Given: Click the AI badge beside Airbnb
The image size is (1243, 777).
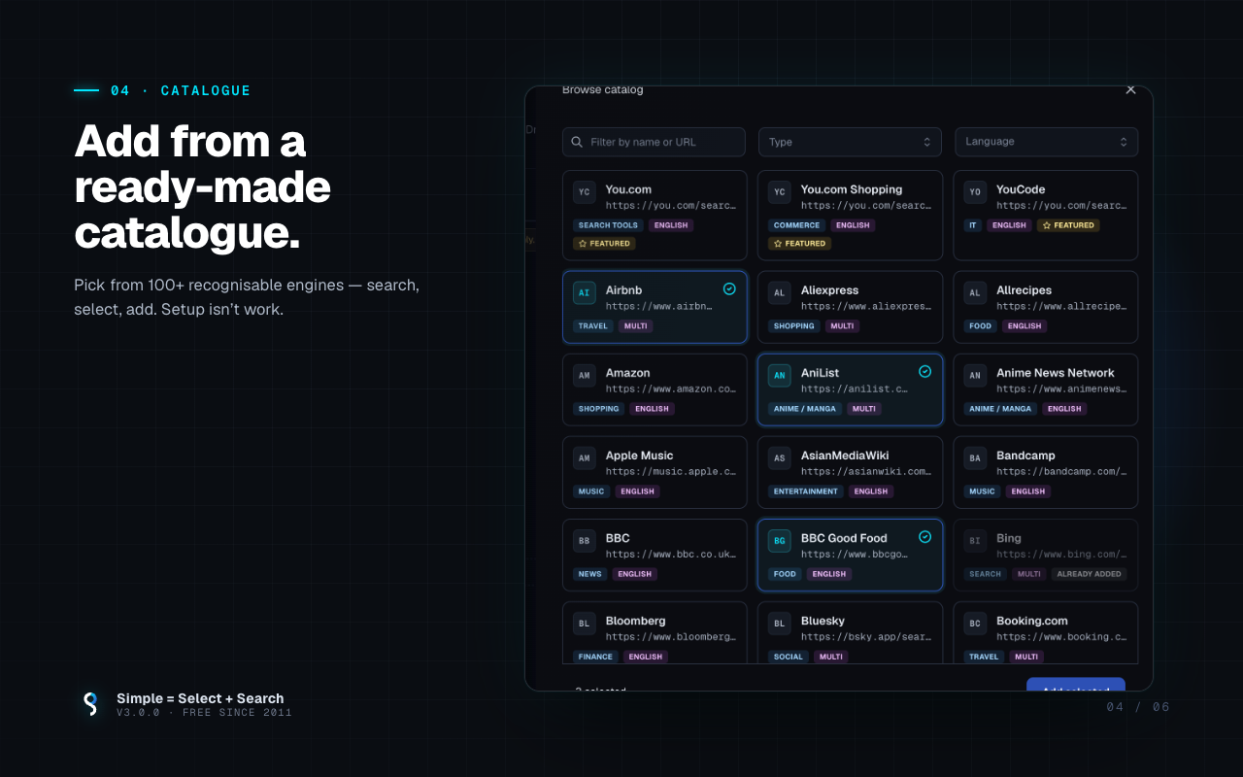Looking at the screenshot, I should [x=585, y=292].
